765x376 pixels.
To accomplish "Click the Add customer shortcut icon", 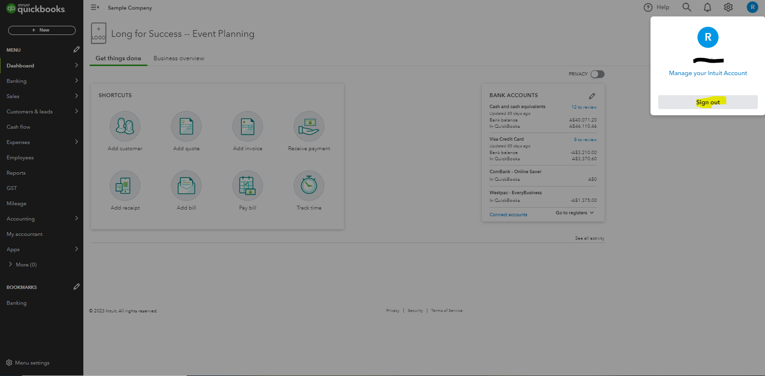I will (125, 126).
